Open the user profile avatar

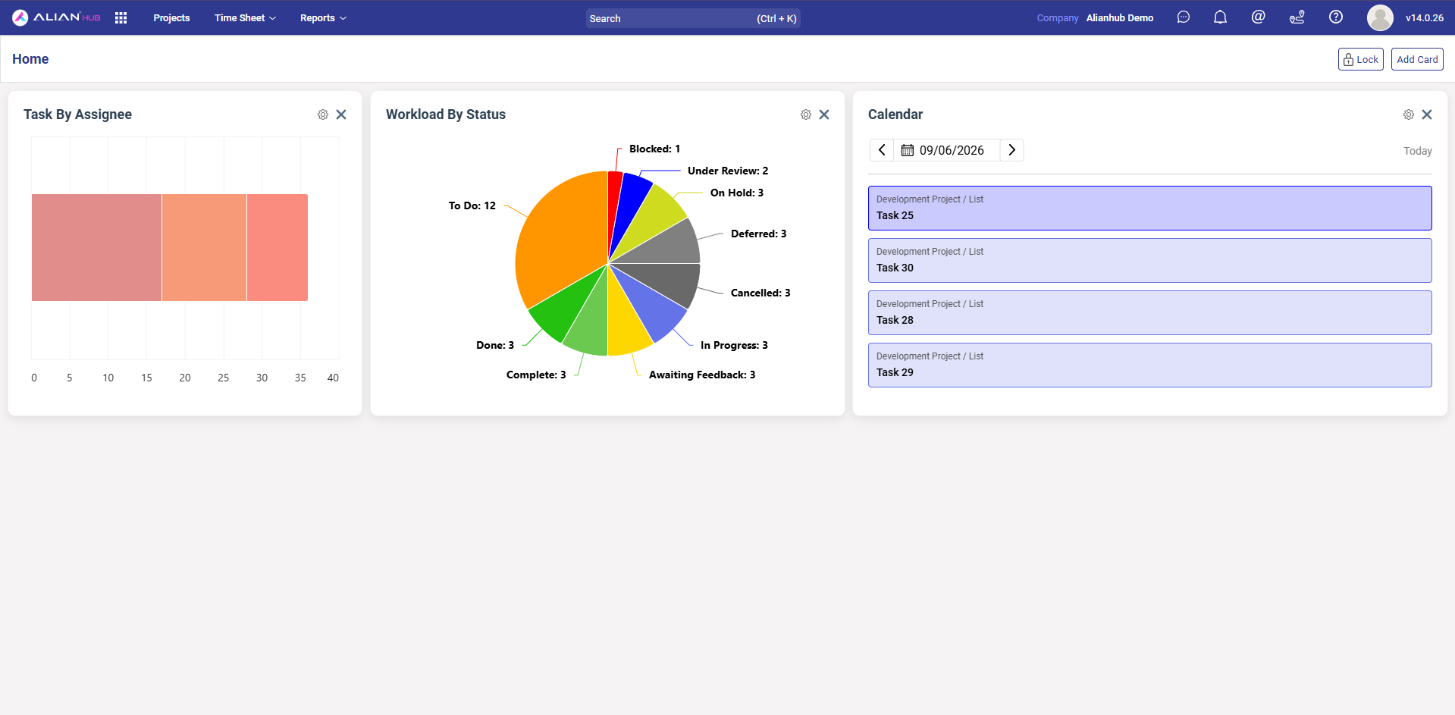tap(1380, 17)
